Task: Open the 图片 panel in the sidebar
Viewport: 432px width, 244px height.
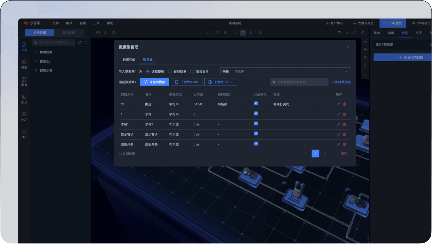Action: coord(24,99)
